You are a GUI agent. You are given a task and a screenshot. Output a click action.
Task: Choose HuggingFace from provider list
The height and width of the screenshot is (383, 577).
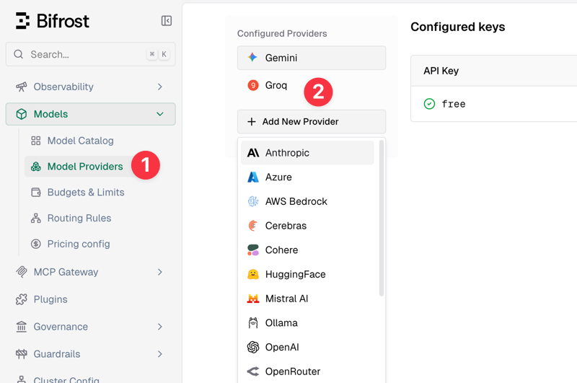pyautogui.click(x=307, y=274)
